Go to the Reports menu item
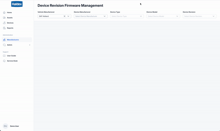The height and width of the screenshot is (131, 220). pos(10,28)
